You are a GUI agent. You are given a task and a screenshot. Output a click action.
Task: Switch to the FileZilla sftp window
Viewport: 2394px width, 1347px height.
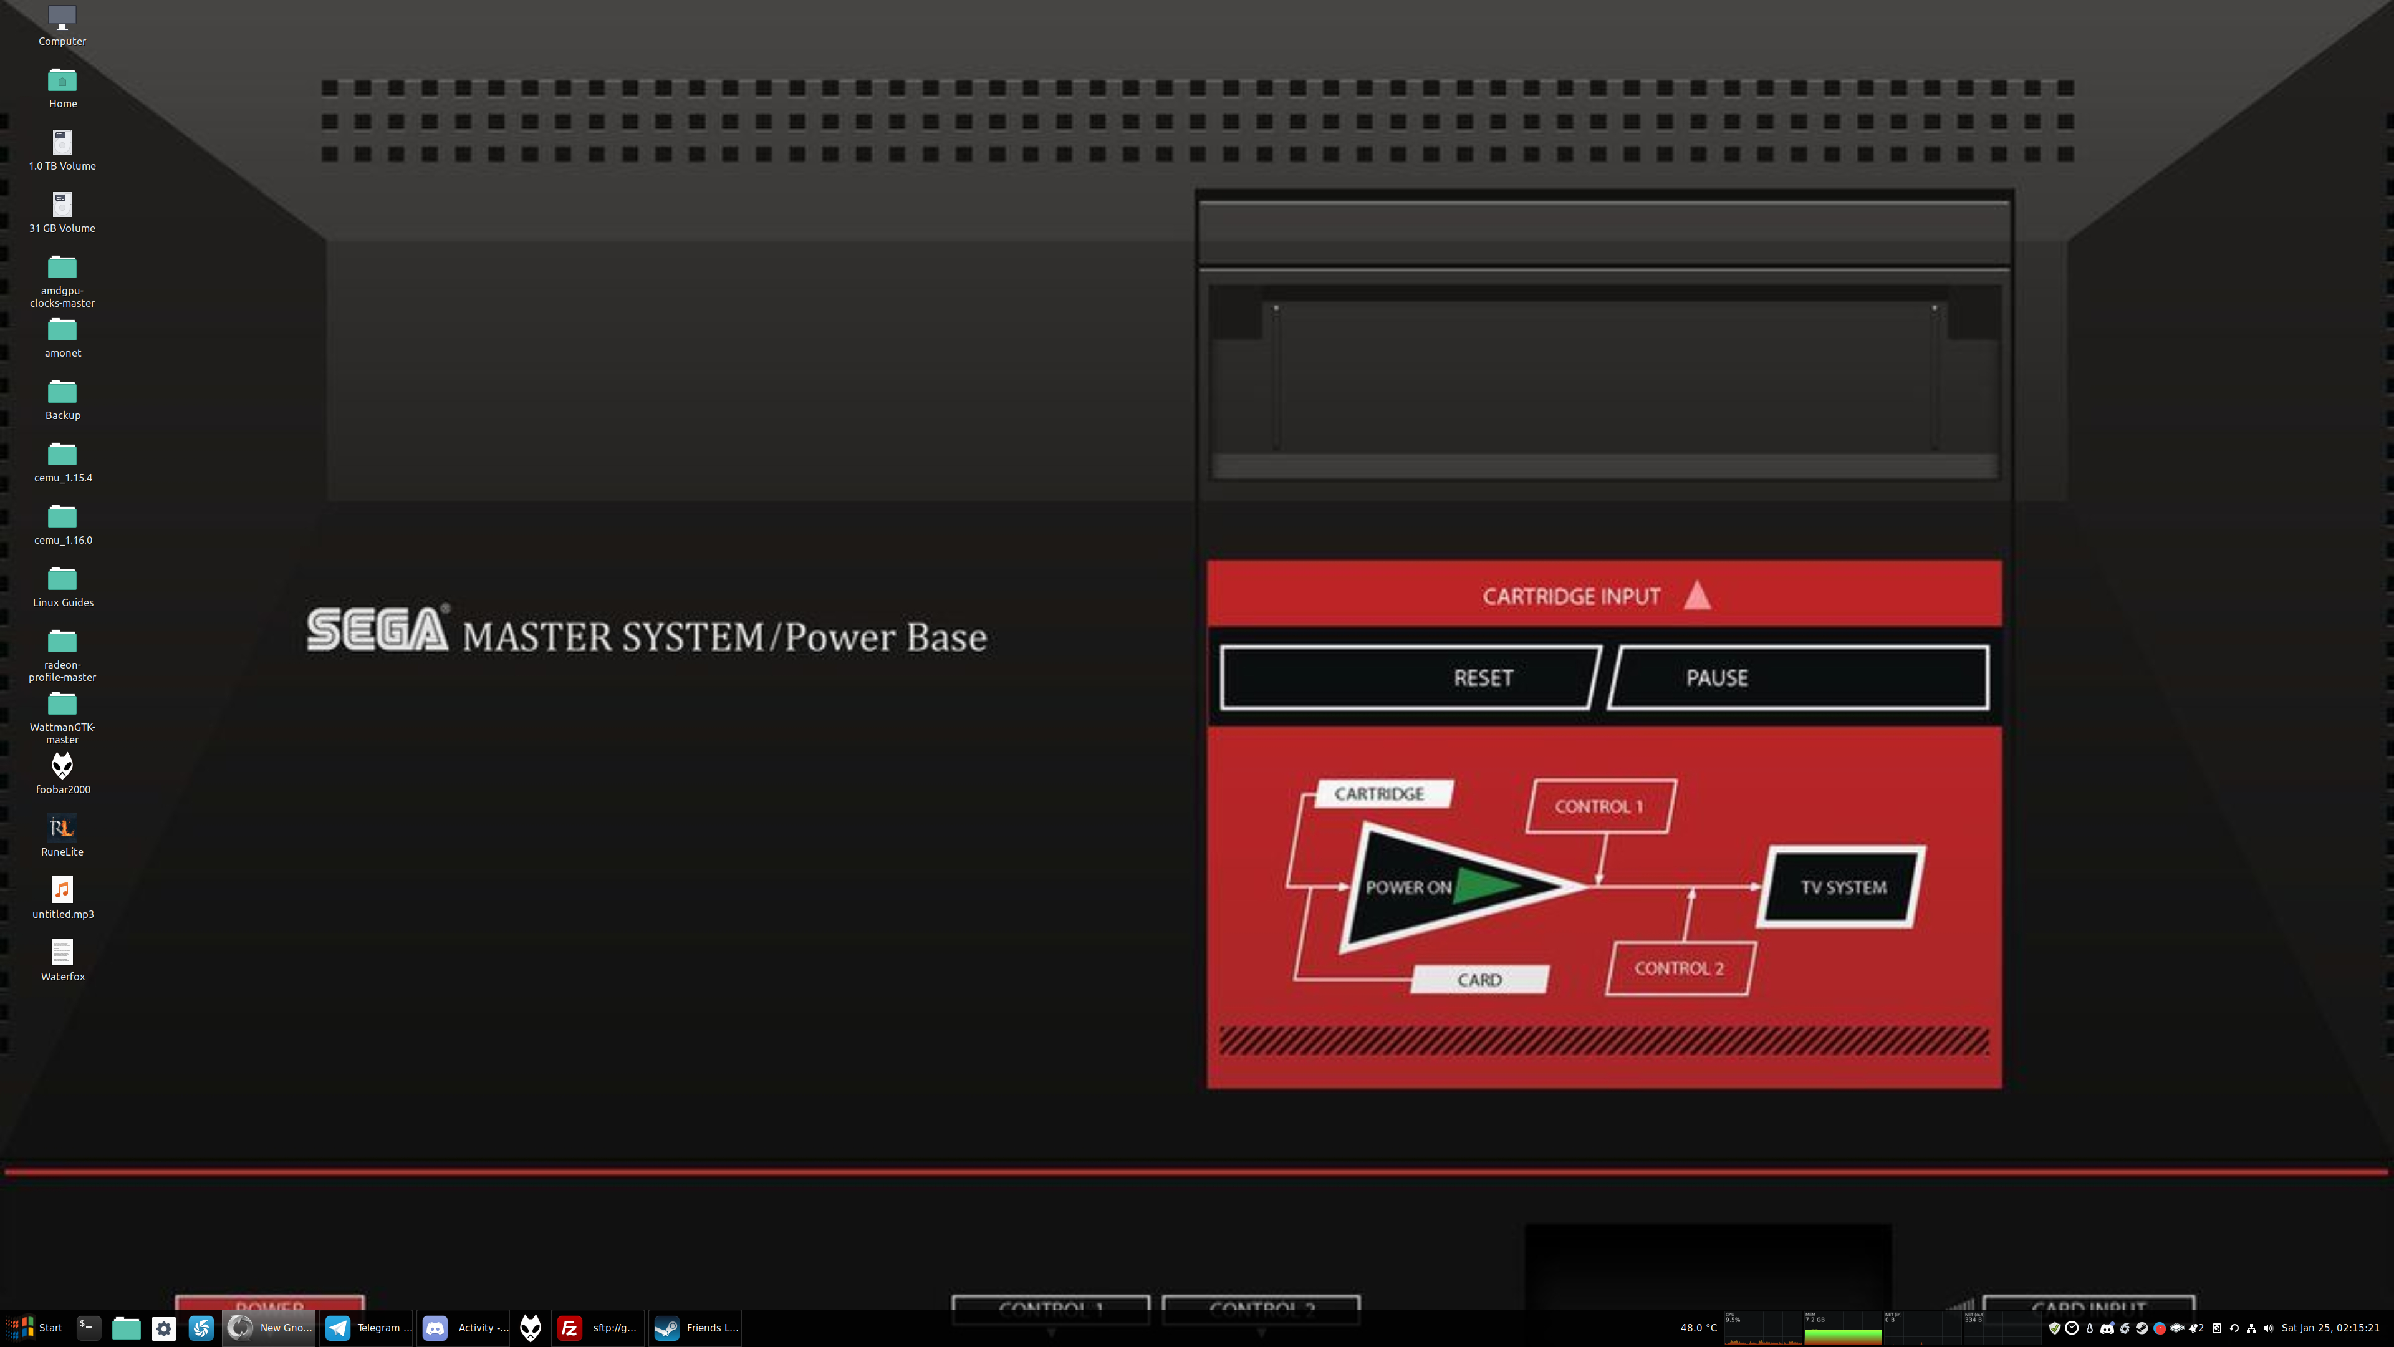[598, 1328]
